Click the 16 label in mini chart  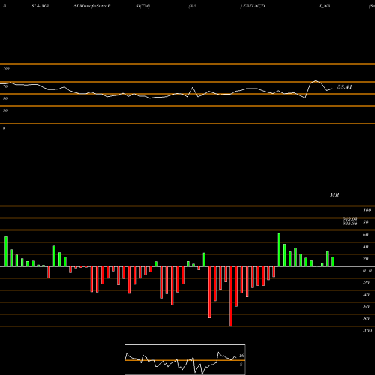tap(241, 355)
